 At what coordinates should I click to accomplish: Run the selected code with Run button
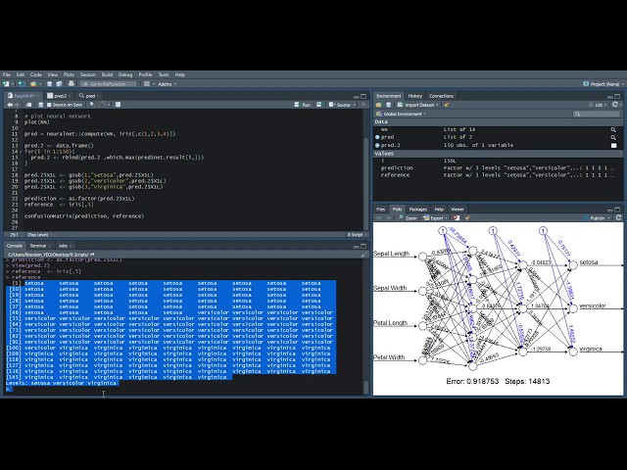pyautogui.click(x=303, y=105)
